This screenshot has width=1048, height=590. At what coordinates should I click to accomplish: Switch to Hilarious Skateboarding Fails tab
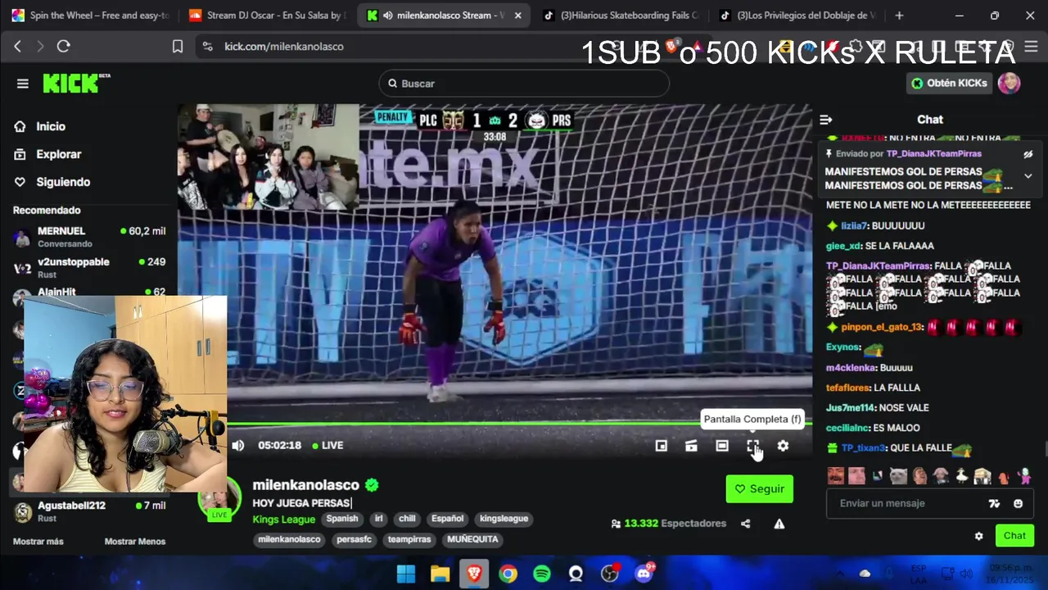pyautogui.click(x=620, y=15)
